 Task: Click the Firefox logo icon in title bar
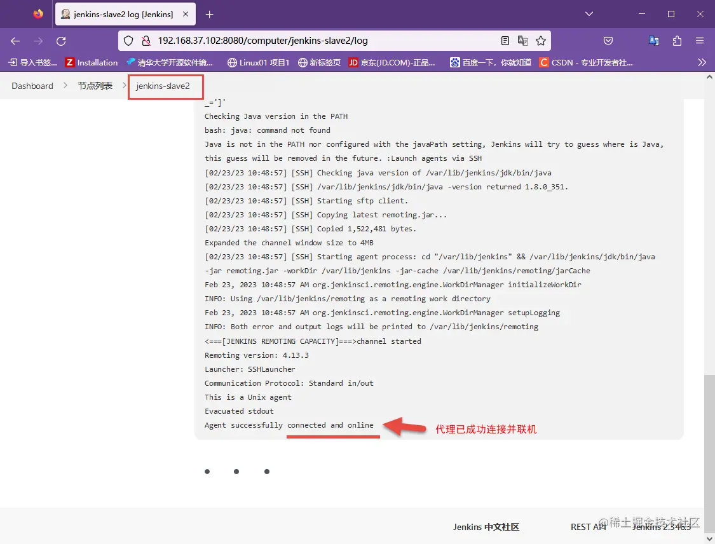click(38, 14)
